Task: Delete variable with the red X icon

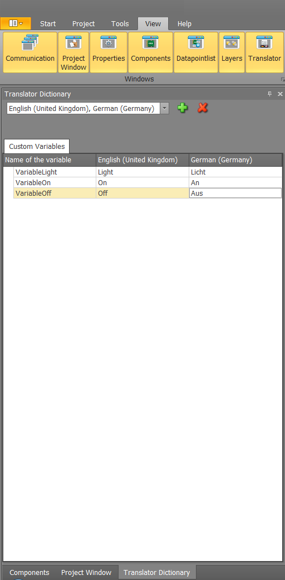Action: (x=202, y=108)
